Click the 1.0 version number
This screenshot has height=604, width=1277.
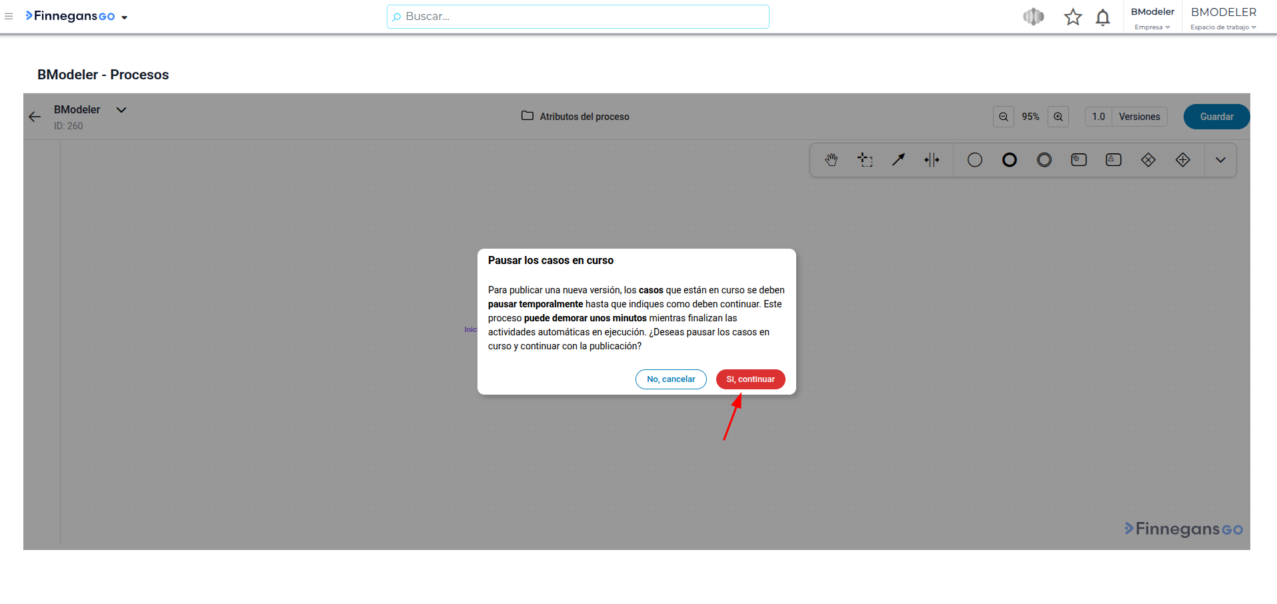click(1098, 117)
